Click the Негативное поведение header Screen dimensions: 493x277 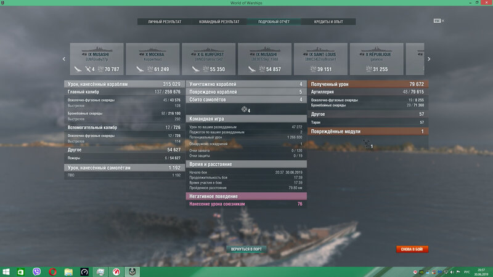click(x=246, y=196)
